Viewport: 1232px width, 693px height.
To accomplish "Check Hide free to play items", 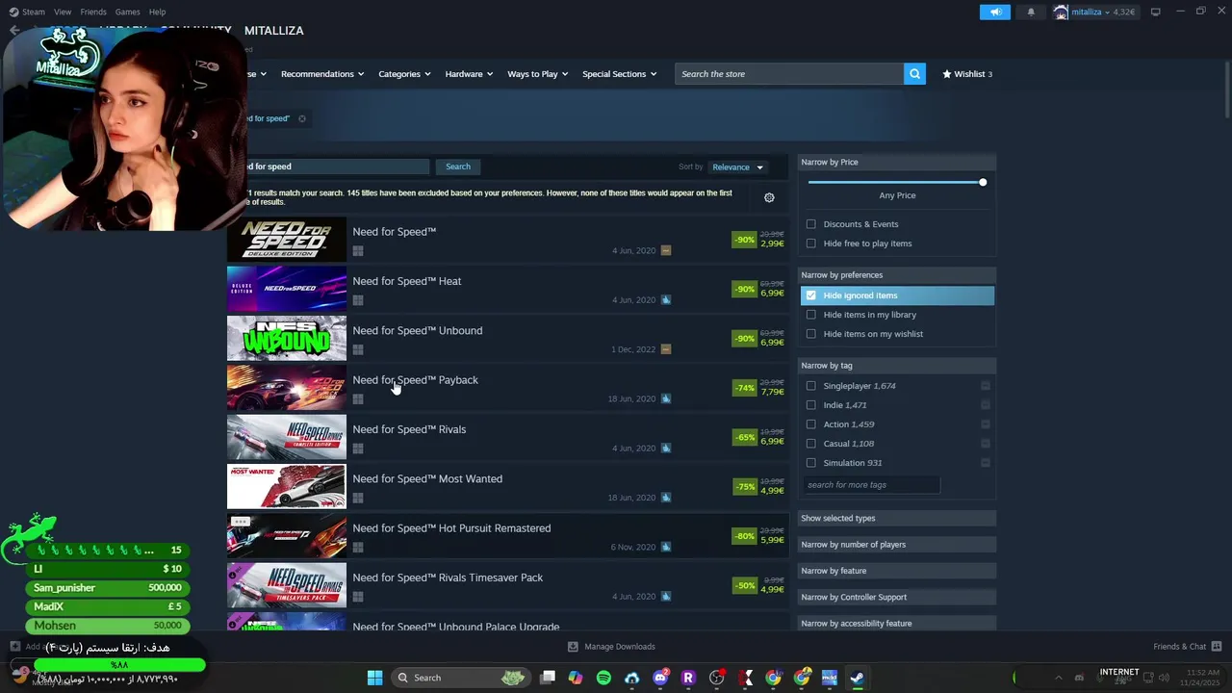I will point(810,244).
